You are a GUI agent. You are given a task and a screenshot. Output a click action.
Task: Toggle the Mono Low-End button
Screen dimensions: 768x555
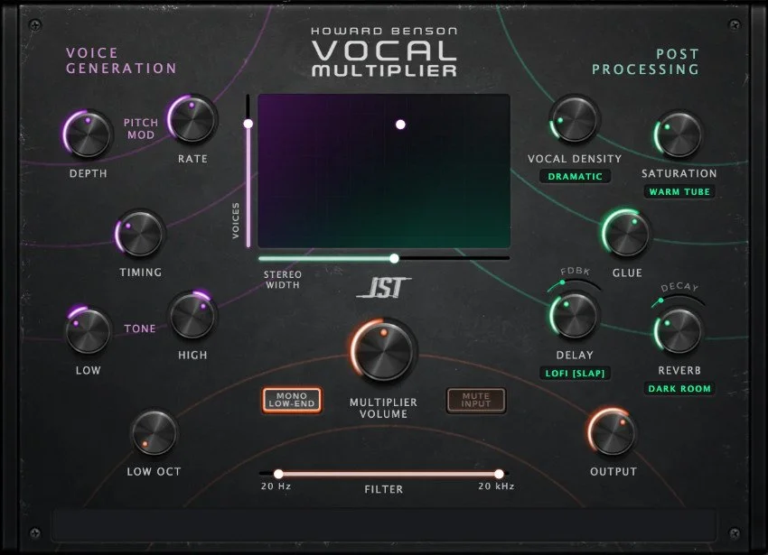[x=292, y=400]
